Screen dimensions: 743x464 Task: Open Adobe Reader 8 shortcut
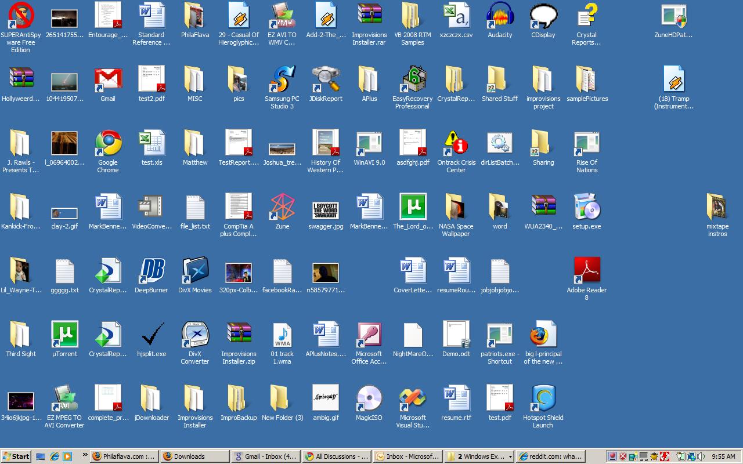click(x=587, y=271)
